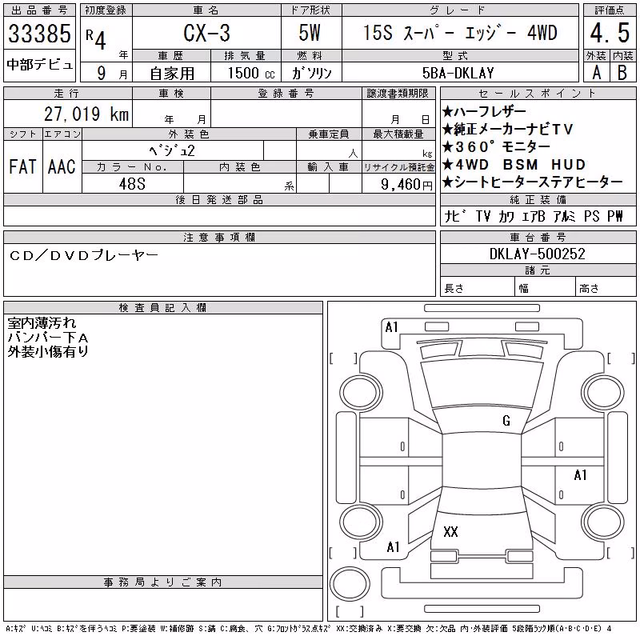Click the 注意事項欄 section header
The width and height of the screenshot is (640, 640).
click(219, 237)
